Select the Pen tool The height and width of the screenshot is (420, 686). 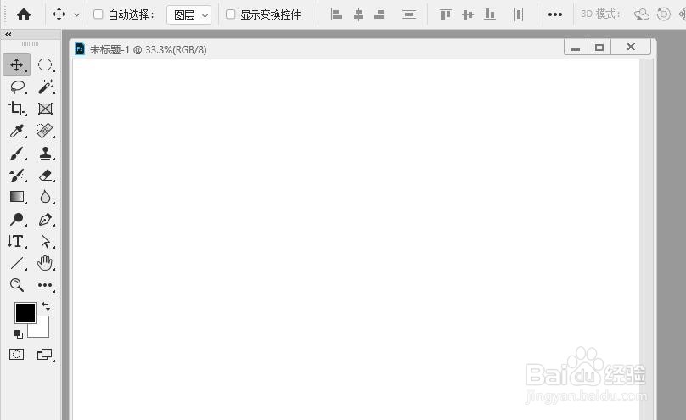coord(45,219)
